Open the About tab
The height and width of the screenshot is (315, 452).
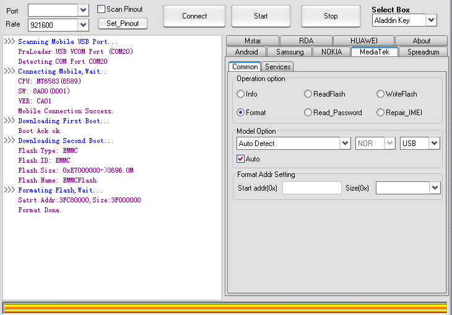point(422,41)
